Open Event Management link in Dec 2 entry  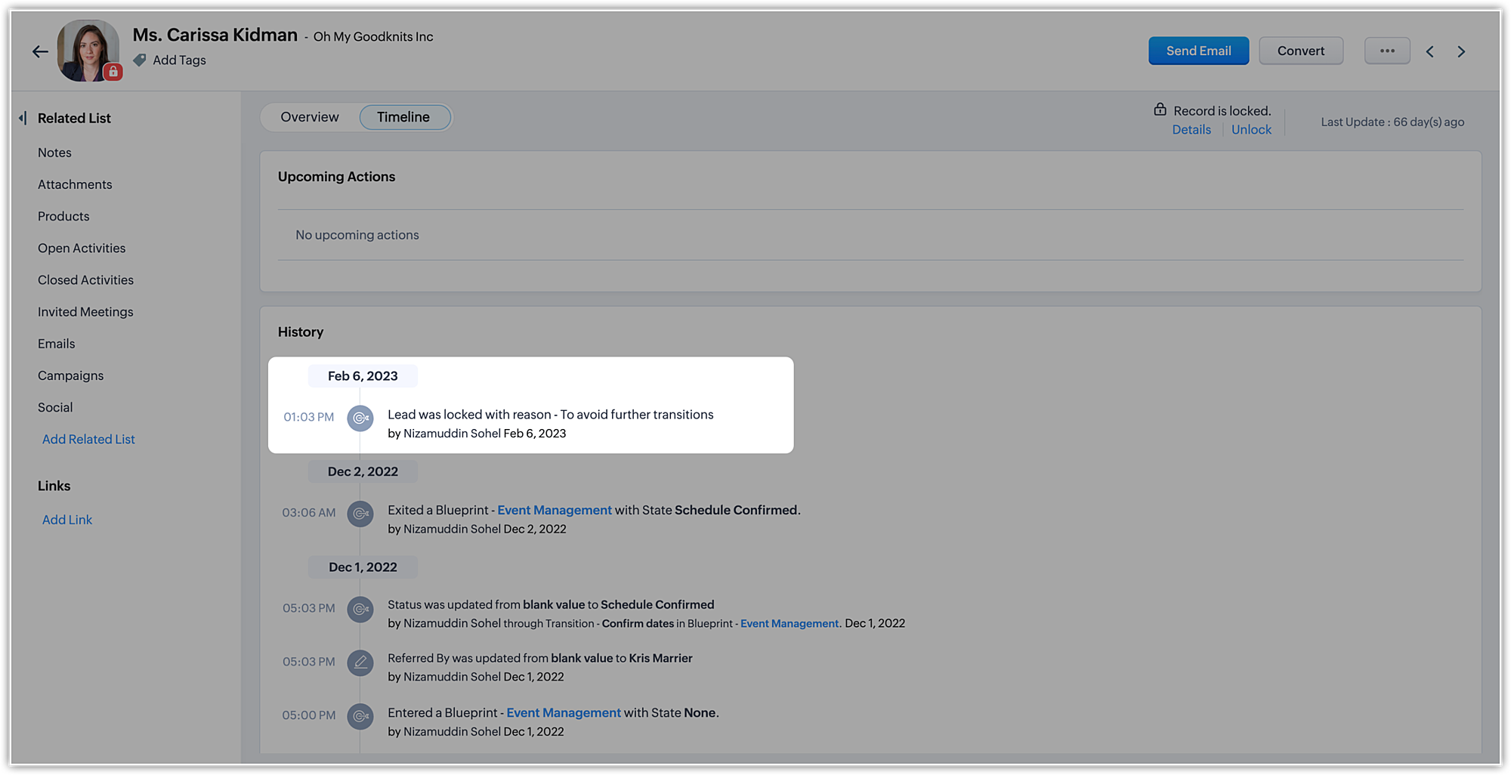[x=555, y=510]
